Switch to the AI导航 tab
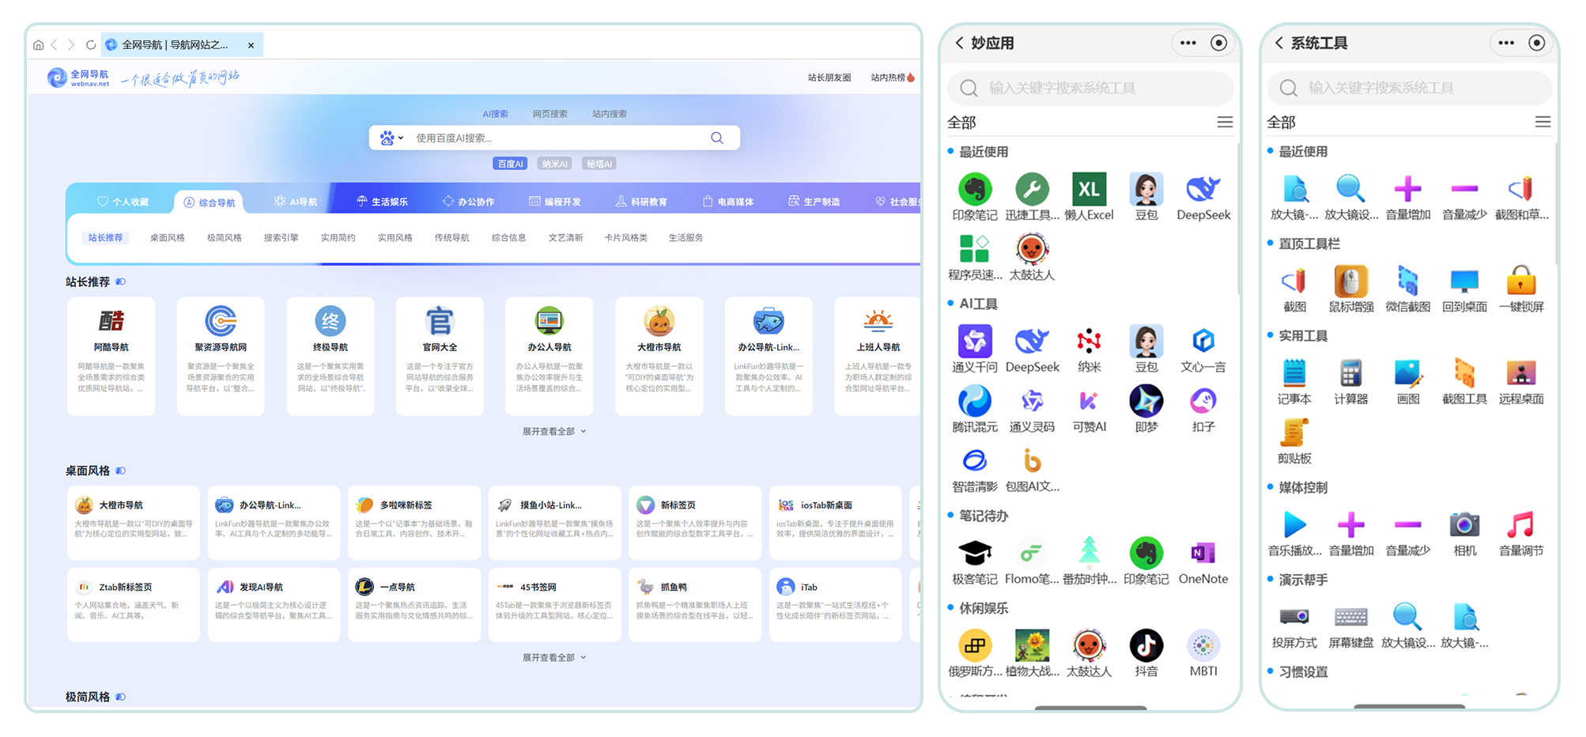The height and width of the screenshot is (737, 1586). pyautogui.click(x=298, y=201)
